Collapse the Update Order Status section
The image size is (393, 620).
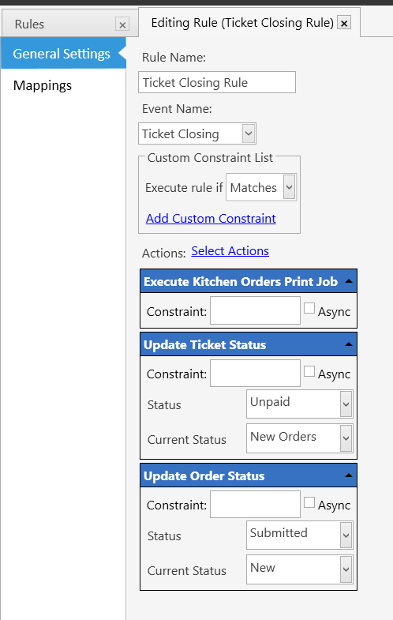[348, 475]
